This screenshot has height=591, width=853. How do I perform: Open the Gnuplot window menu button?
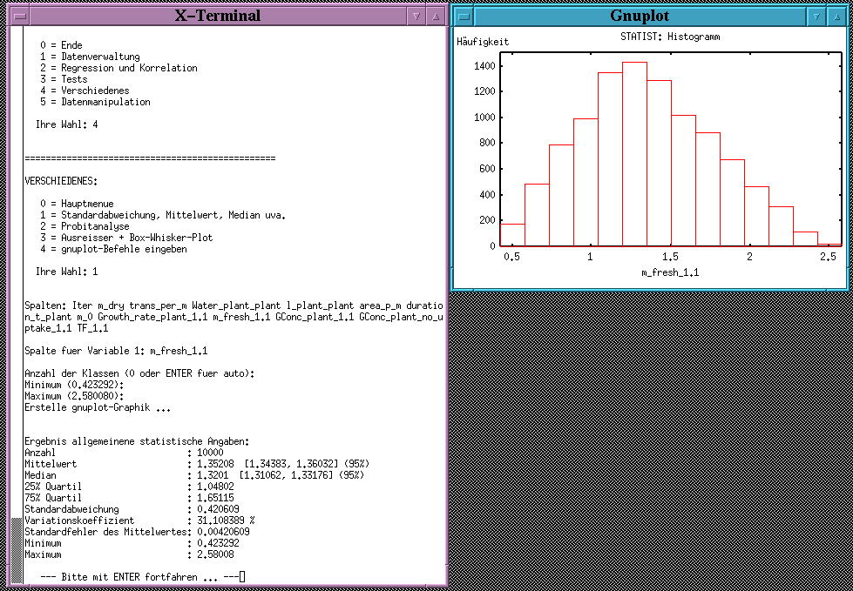coord(465,16)
